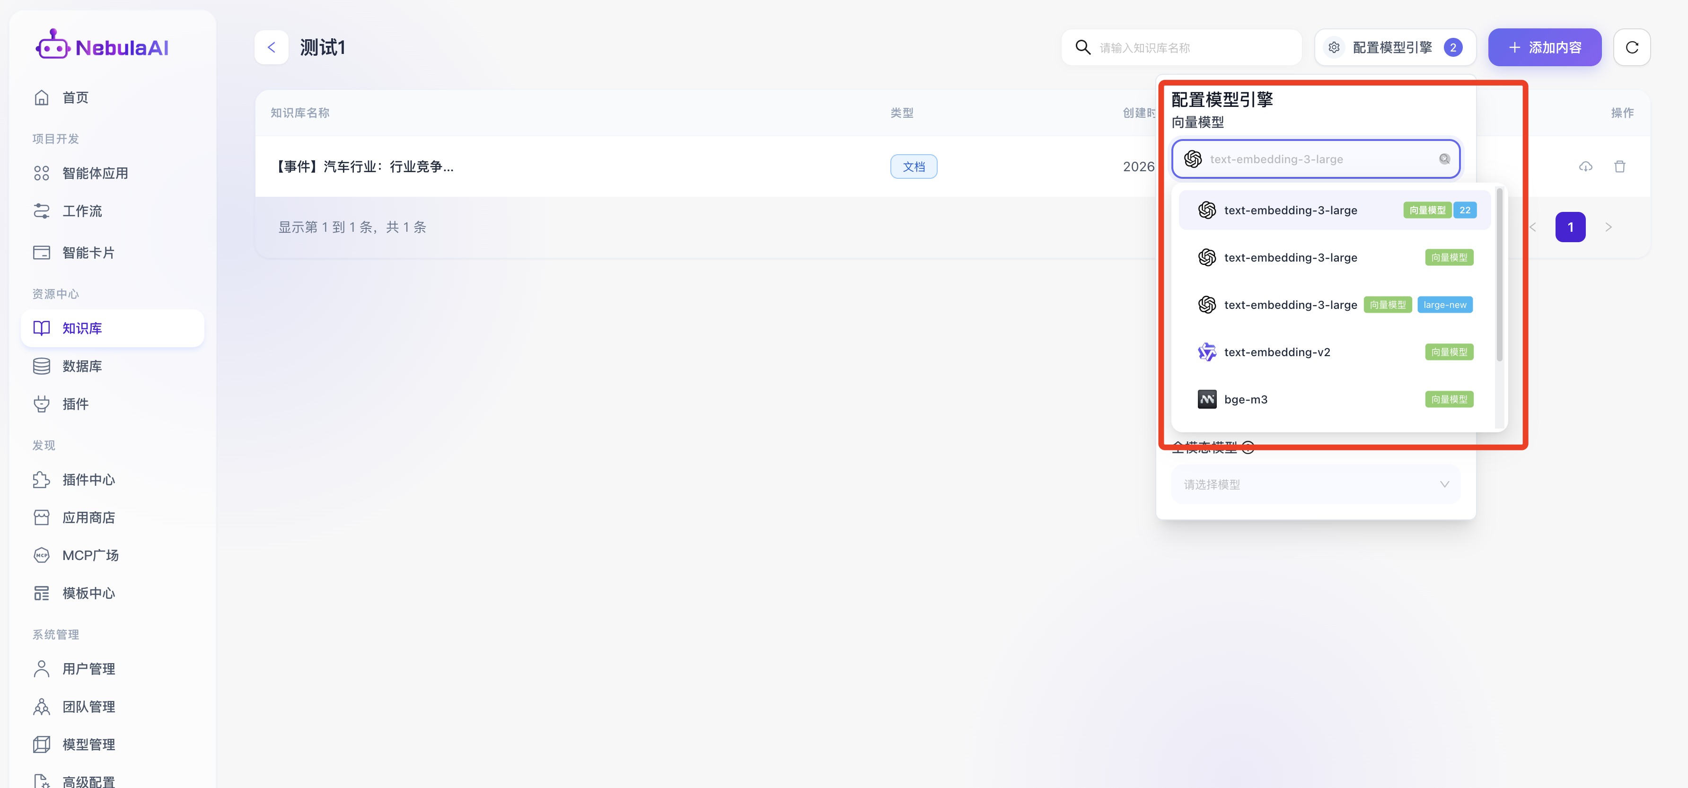Click the dropdown list scrollbar
The width and height of the screenshot is (1688, 788).
tap(1499, 275)
